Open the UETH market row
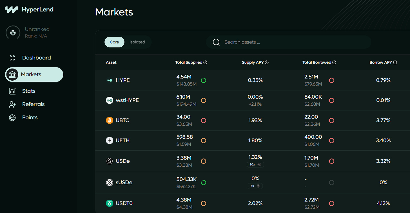Image resolution: width=410 pixels, height=213 pixels. pyautogui.click(x=253, y=140)
